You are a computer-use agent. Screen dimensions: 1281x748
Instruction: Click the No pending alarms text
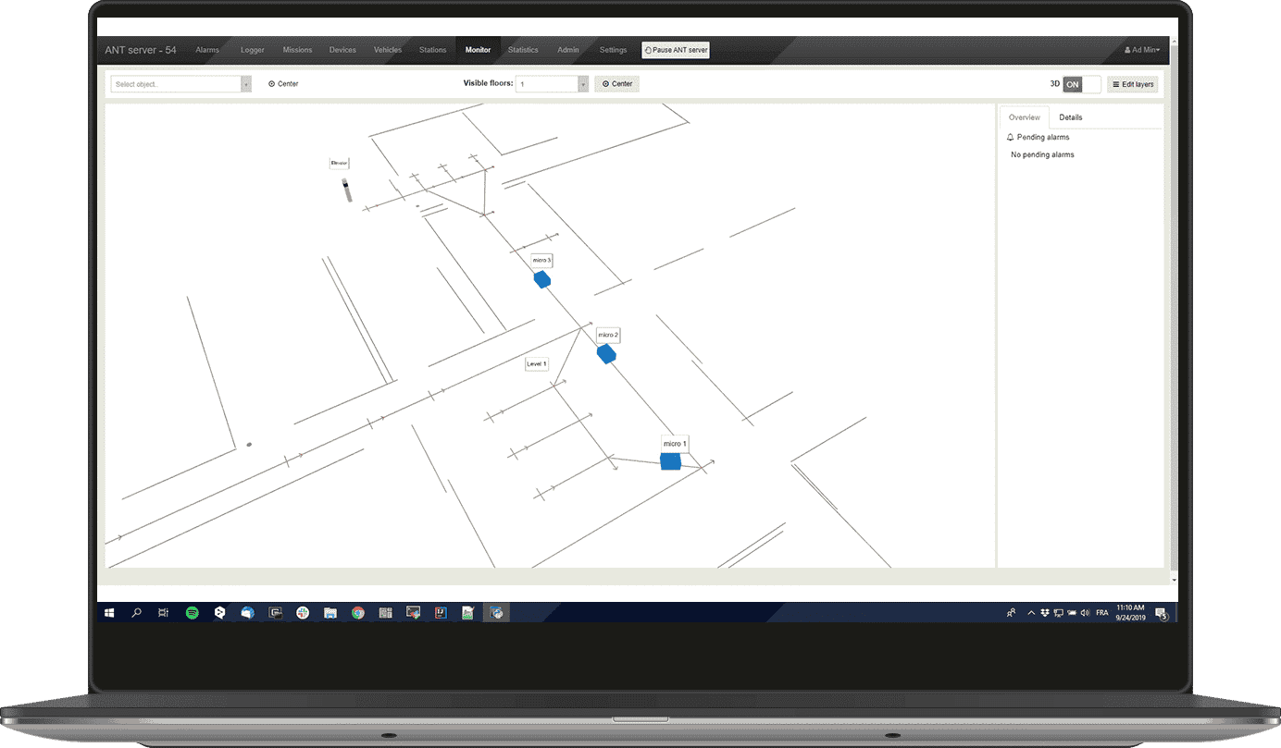[x=1042, y=154]
